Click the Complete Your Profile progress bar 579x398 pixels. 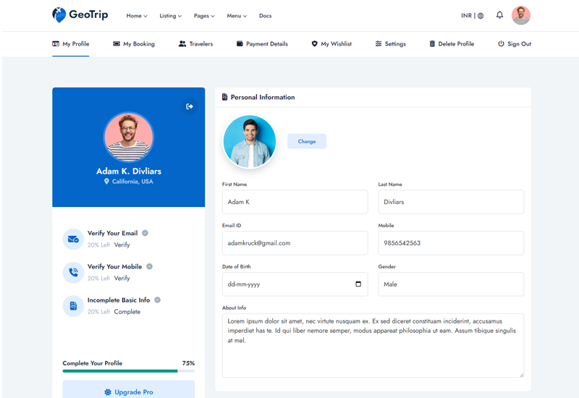pos(128,371)
